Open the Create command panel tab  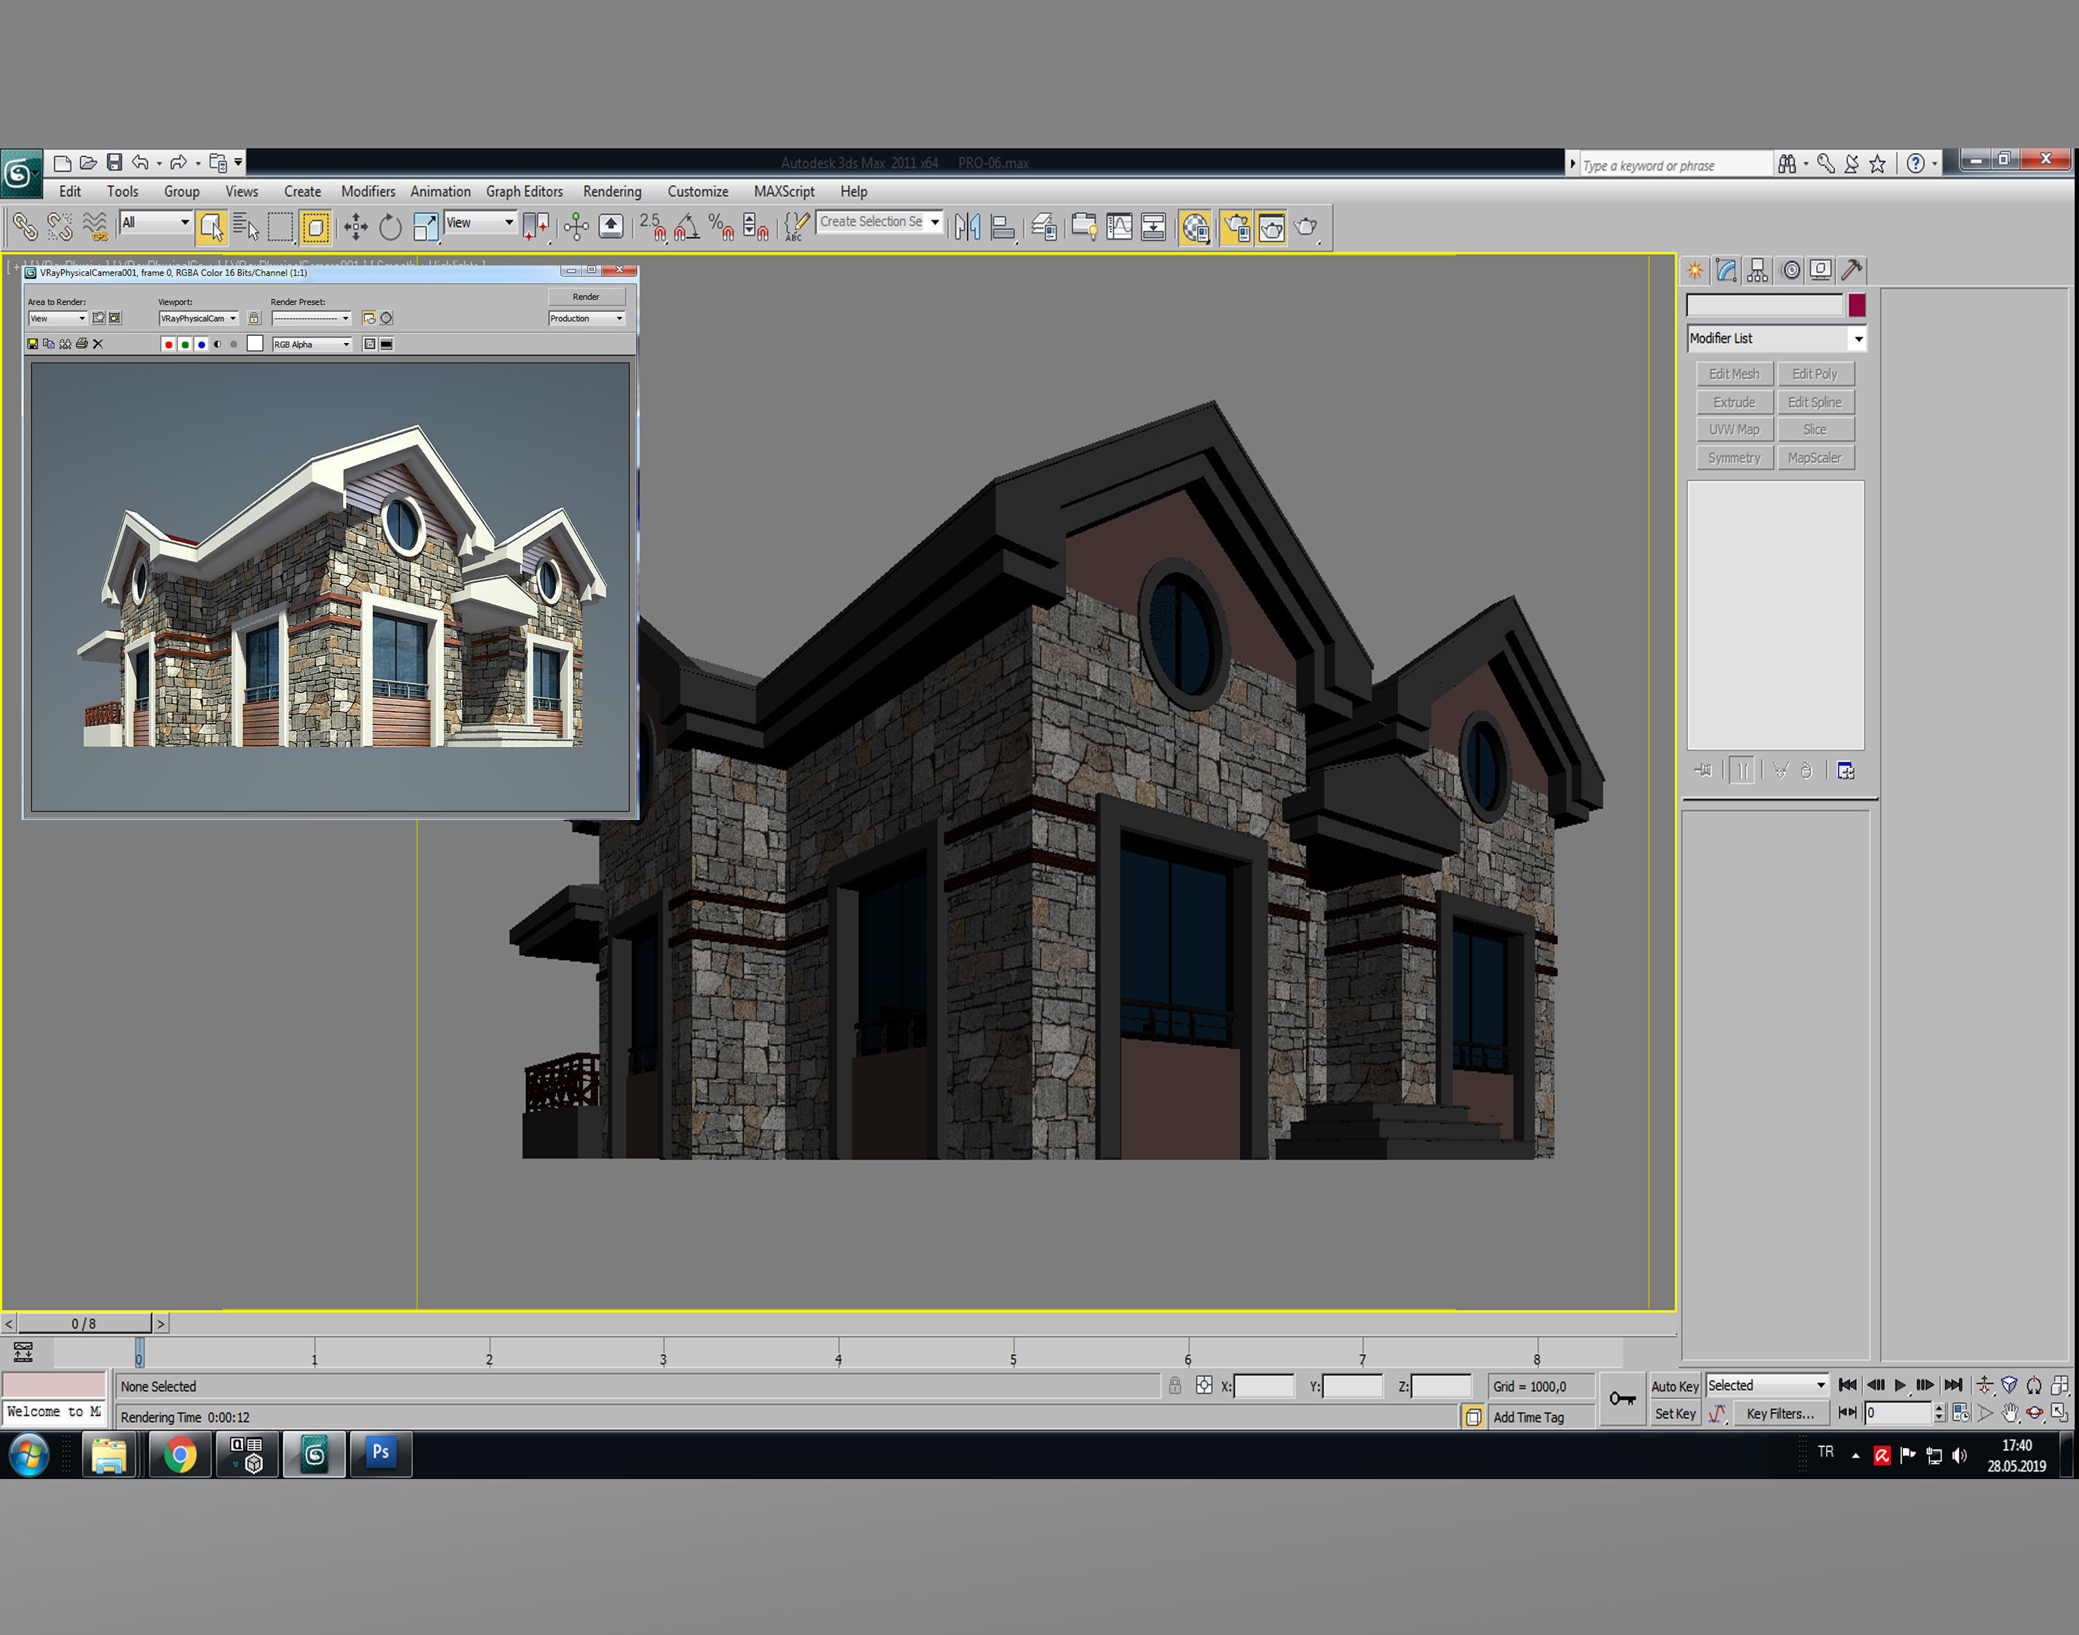[x=1695, y=270]
